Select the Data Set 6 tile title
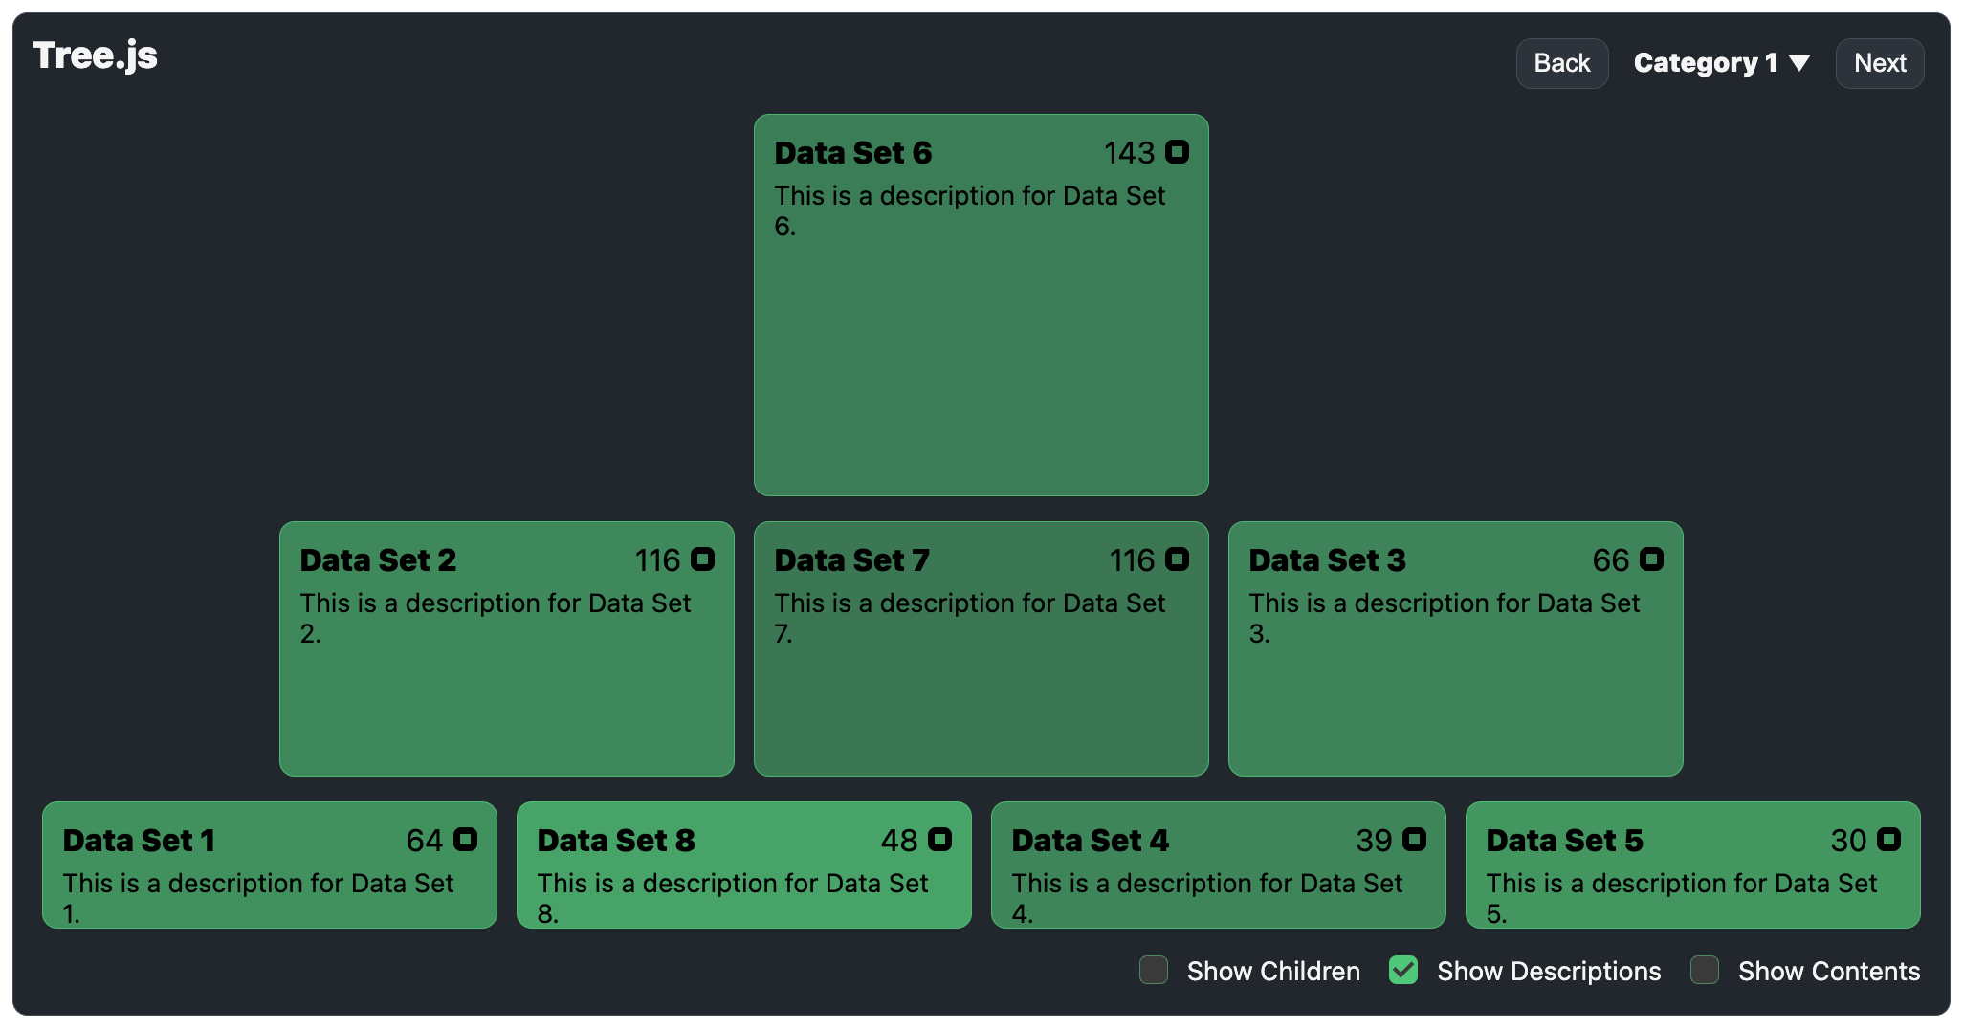 pos(852,153)
